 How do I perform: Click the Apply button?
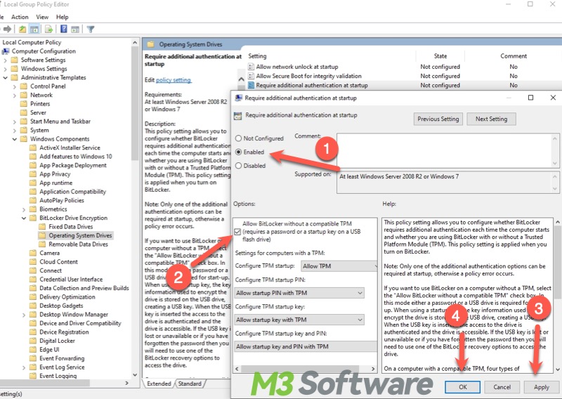(x=541, y=387)
